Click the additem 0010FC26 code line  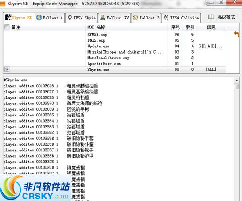(x=46, y=97)
